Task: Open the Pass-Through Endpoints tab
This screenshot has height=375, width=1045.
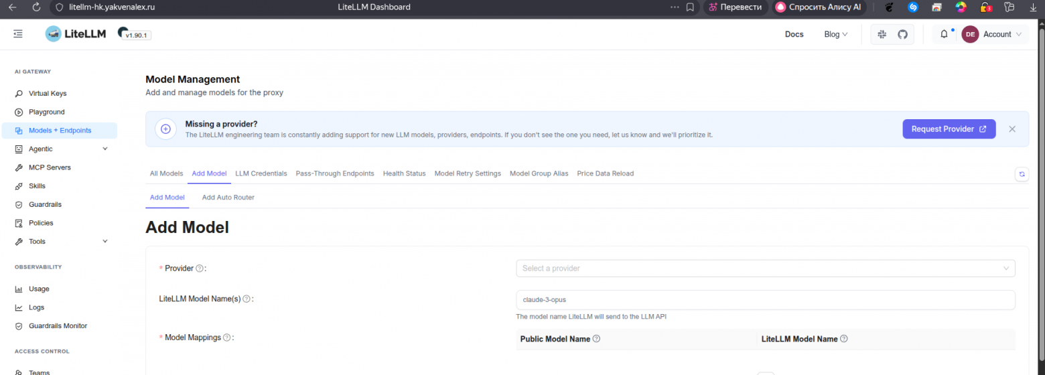Action: (x=335, y=173)
